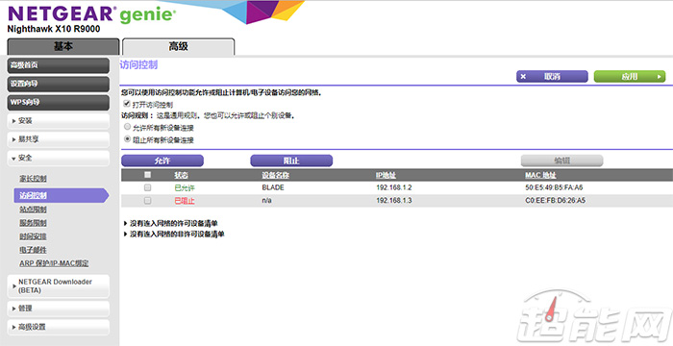Click the 阻止 block button
Screen dimensions: 673x346
(291, 161)
